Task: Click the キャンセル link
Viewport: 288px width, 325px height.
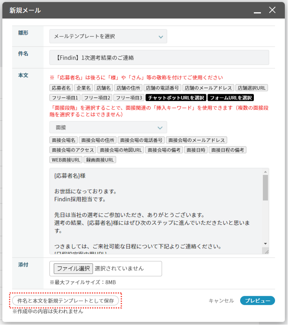Action: click(221, 301)
